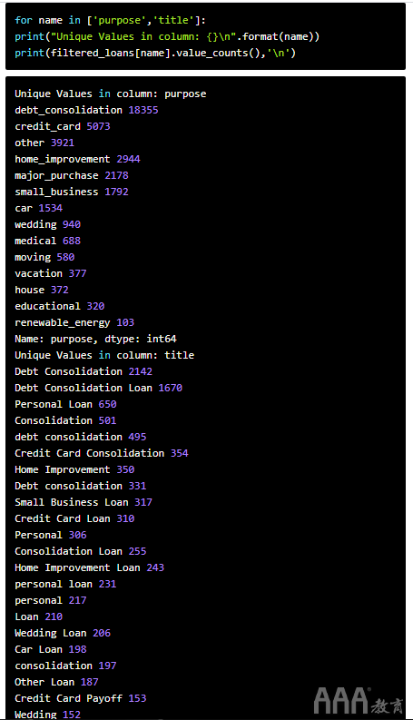Click the Personal Loan 650 row
Image resolution: width=413 pixels, height=720 pixels.
(x=65, y=405)
